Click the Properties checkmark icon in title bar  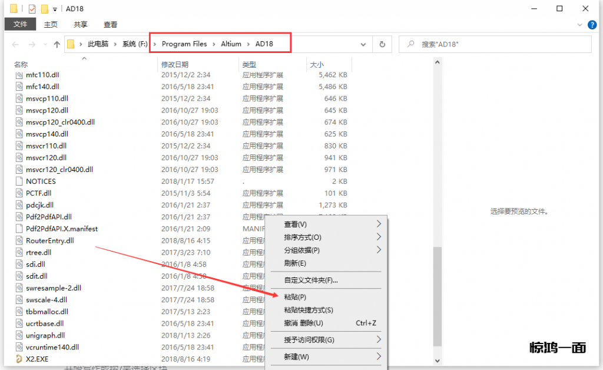[x=32, y=9]
